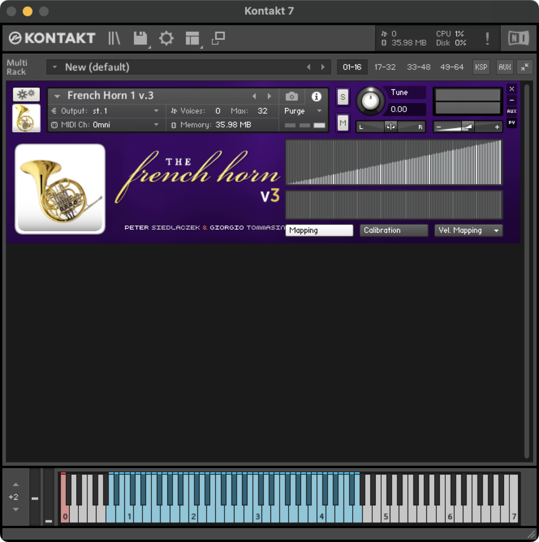539x542 pixels.
Task: Open Vel. Mapping dropdown
Action: 469,230
